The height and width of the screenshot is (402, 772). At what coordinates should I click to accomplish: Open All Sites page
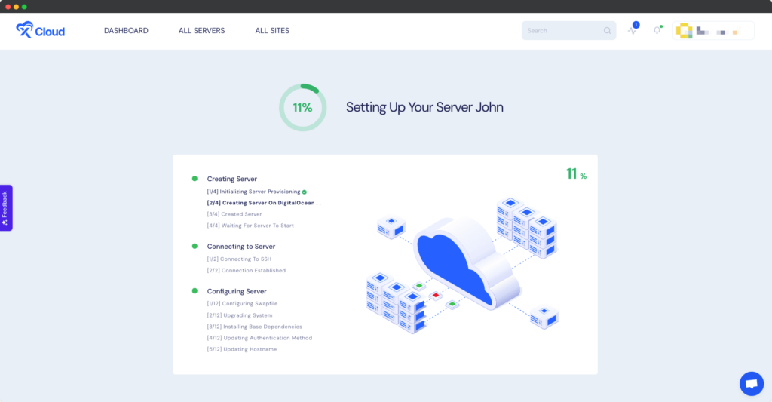(272, 31)
